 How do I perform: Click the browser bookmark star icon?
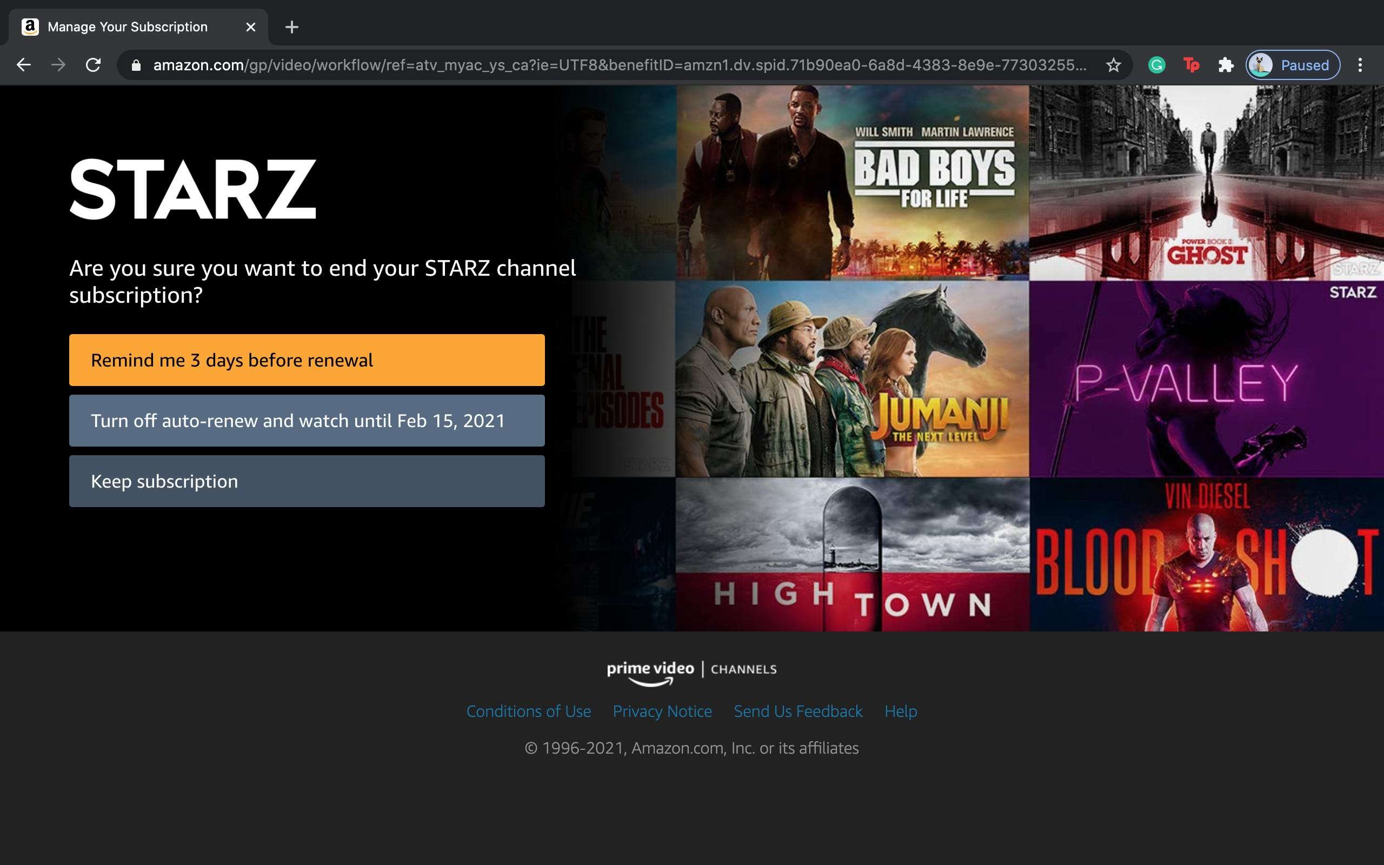point(1115,65)
